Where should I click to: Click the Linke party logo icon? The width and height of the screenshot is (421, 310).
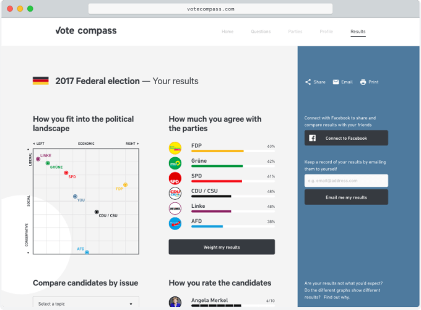click(x=175, y=209)
